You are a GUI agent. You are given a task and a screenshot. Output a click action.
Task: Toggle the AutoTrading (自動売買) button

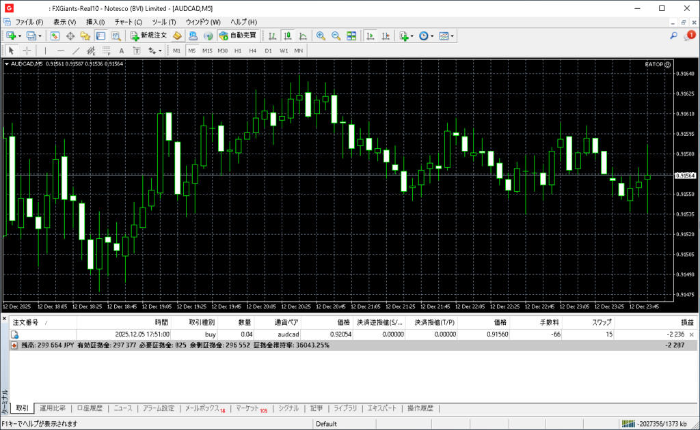click(x=237, y=35)
